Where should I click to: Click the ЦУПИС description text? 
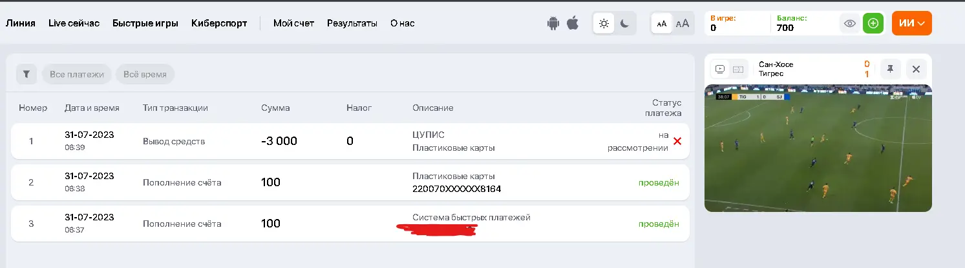tap(429, 135)
